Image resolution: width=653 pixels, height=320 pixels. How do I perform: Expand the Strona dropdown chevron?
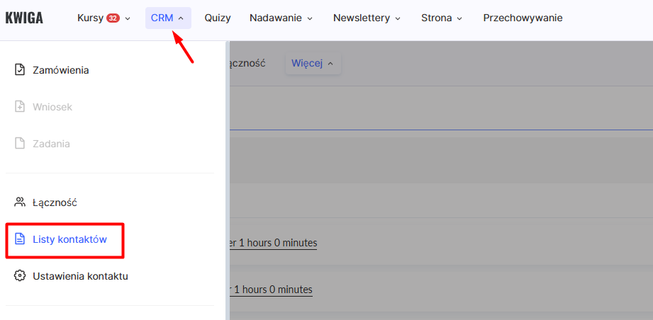(x=459, y=18)
